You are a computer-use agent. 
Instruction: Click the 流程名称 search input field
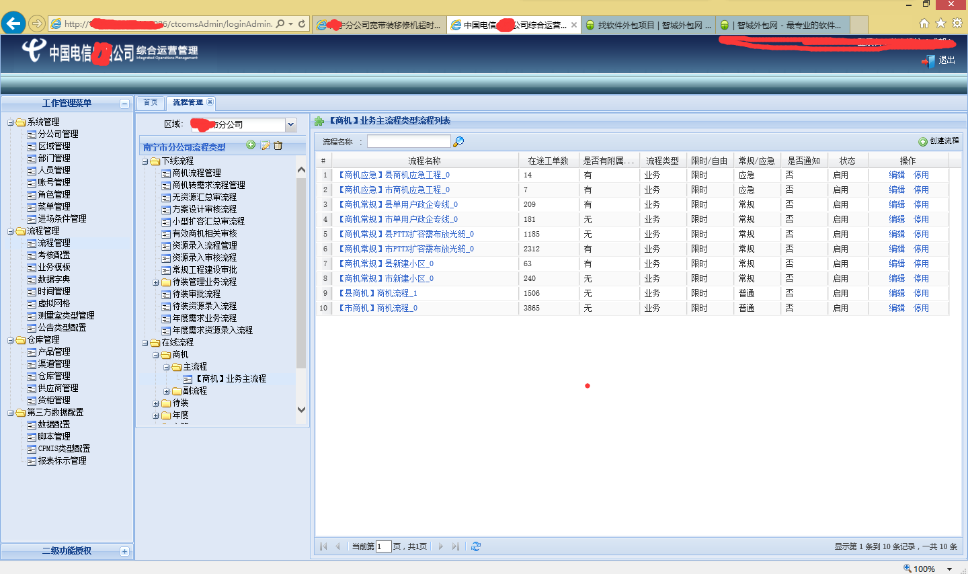click(409, 141)
